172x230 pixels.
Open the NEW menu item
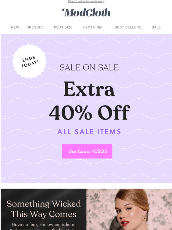15,27
